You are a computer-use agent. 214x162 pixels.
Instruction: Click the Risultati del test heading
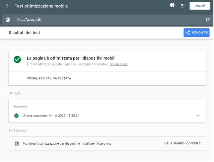(24, 33)
